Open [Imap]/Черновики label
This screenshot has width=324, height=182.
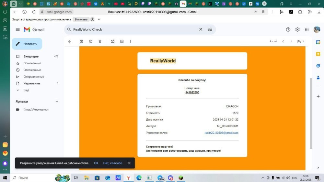pos(36,110)
